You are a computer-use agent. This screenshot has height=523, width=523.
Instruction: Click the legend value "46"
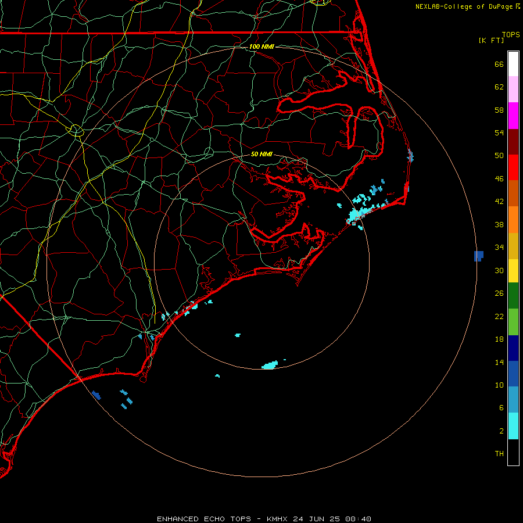pos(499,179)
